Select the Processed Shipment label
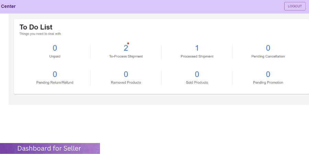This screenshot has height=154, width=309. (x=197, y=56)
